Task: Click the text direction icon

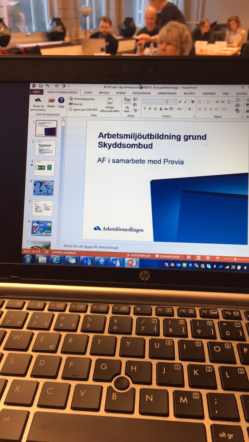Action: tap(238, 100)
